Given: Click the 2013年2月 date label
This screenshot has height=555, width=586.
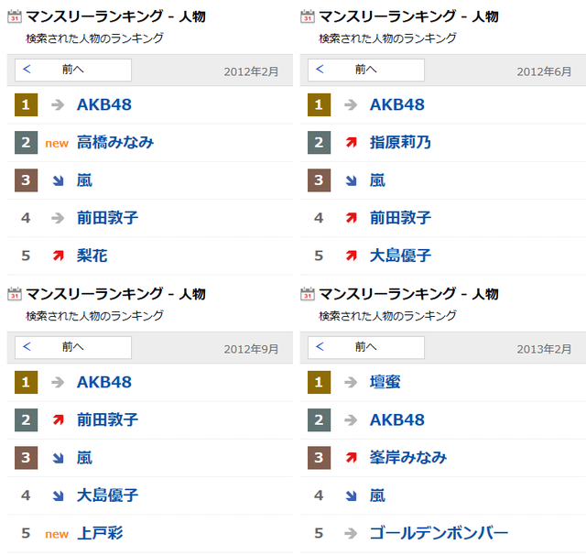Looking at the screenshot, I should (x=544, y=349).
